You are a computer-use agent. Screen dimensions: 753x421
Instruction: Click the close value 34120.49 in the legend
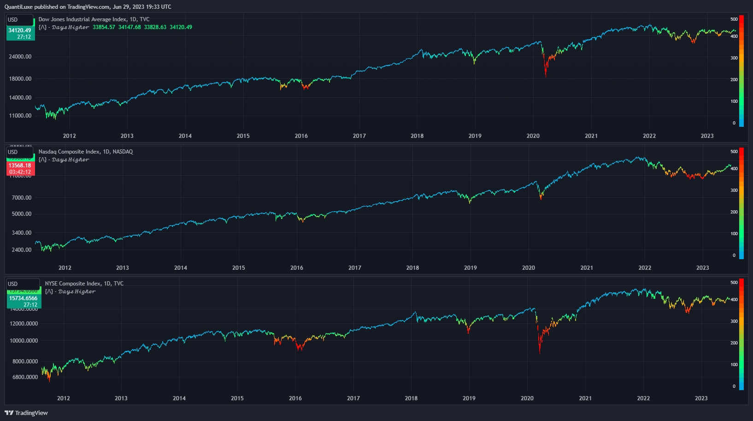181,27
